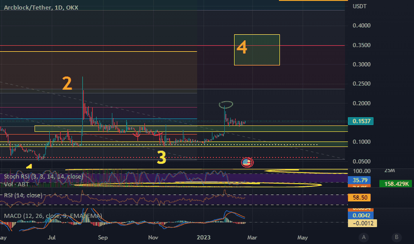The width and height of the screenshot is (414, 244).
Task: Click the 0.4000 price axis label
Action: 362,26
